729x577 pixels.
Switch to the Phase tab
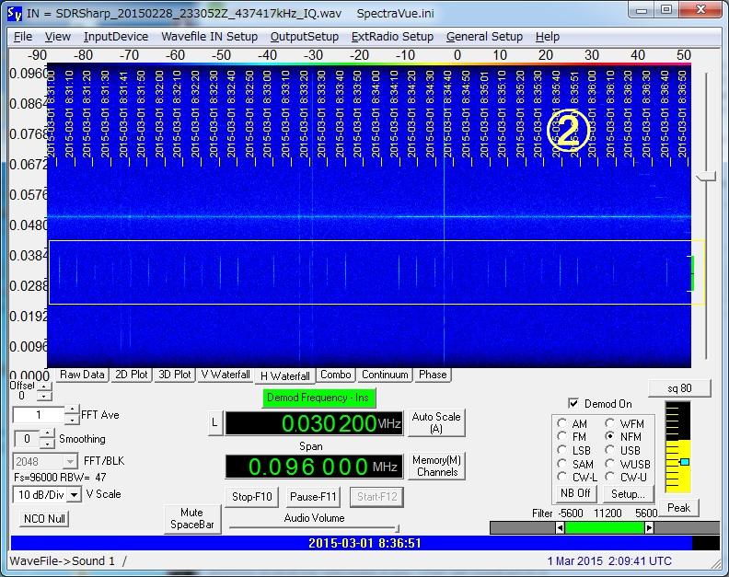click(x=433, y=375)
